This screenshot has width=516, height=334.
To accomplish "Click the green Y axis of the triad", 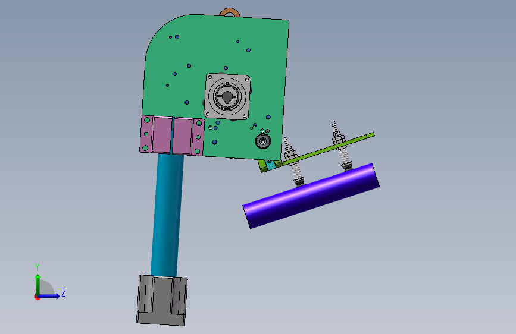I will (38, 285).
